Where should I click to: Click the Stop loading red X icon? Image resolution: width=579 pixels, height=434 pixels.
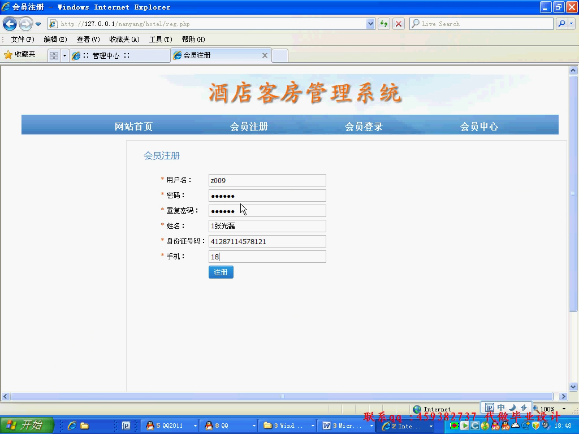399,24
